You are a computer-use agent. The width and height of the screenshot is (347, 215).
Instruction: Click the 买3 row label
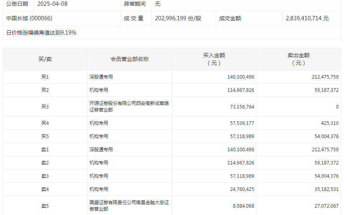tap(45, 107)
